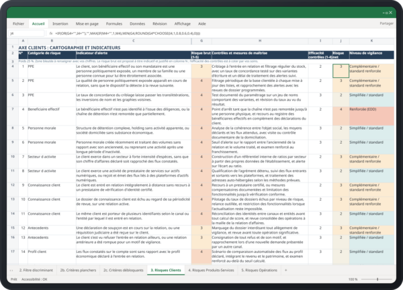Click the 100 % zoom level
Image resolution: width=403 pixels, height=290 pixels.
click(x=353, y=279)
